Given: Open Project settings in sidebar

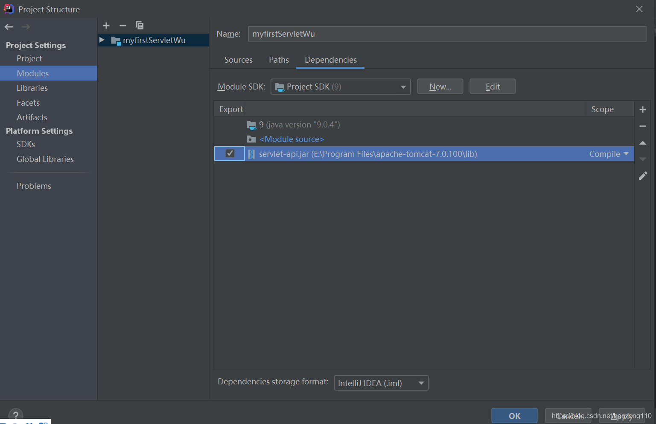Looking at the screenshot, I should pos(29,58).
